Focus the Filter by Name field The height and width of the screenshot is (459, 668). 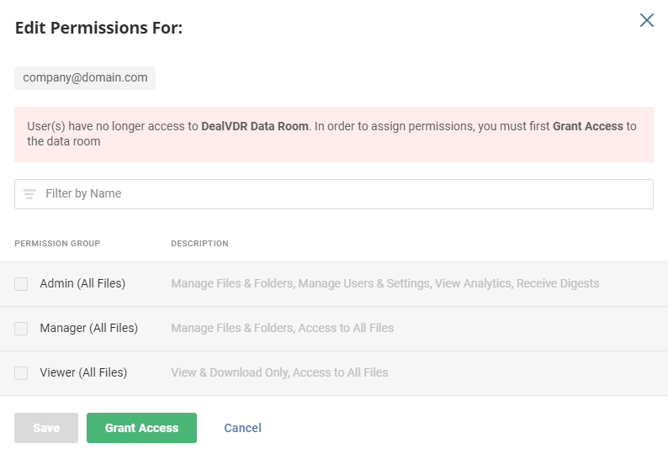pos(337,194)
